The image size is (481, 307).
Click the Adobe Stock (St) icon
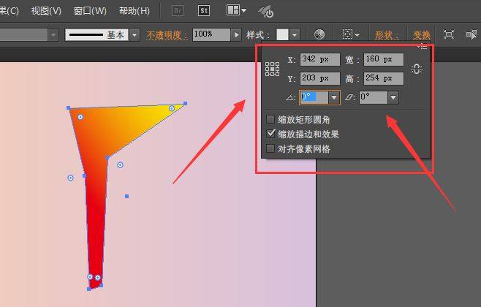pos(205,11)
